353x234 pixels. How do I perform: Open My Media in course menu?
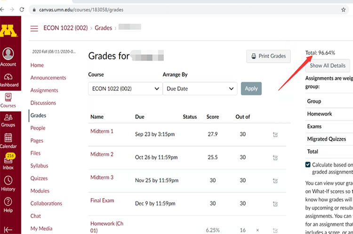(41, 229)
